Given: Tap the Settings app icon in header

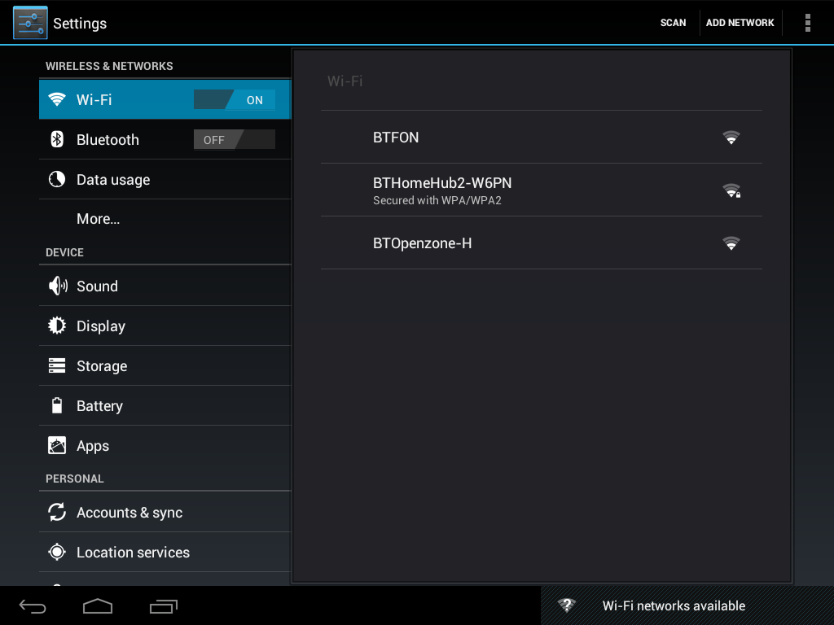Looking at the screenshot, I should pyautogui.click(x=30, y=23).
